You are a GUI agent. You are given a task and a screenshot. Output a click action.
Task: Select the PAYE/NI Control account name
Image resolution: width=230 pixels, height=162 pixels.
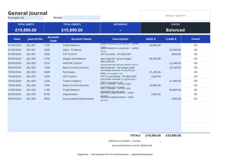pos(72,63)
